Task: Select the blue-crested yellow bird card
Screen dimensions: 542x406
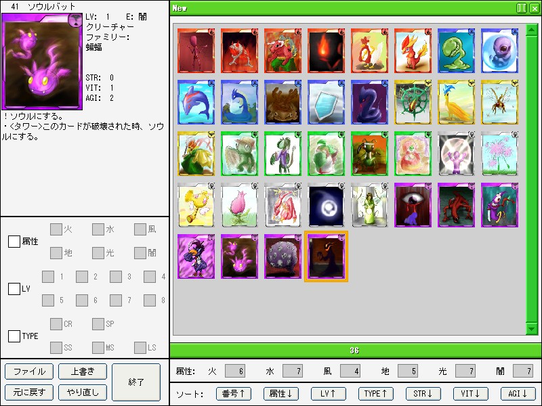Action: click(x=456, y=102)
